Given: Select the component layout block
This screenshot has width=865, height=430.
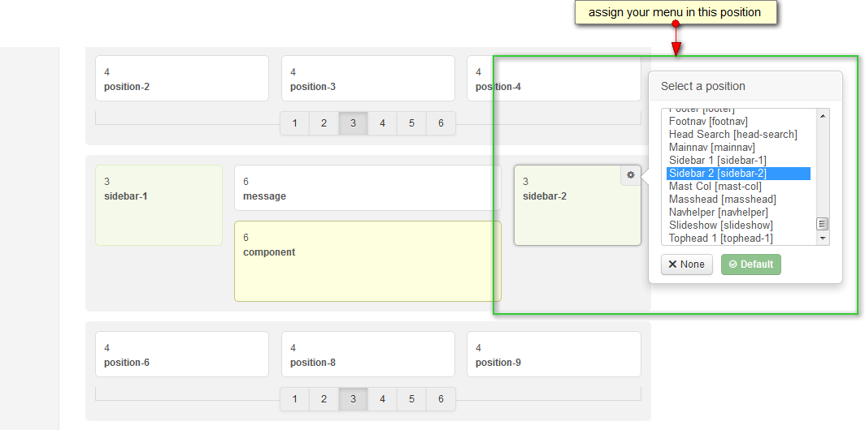Looking at the screenshot, I should click(x=367, y=260).
